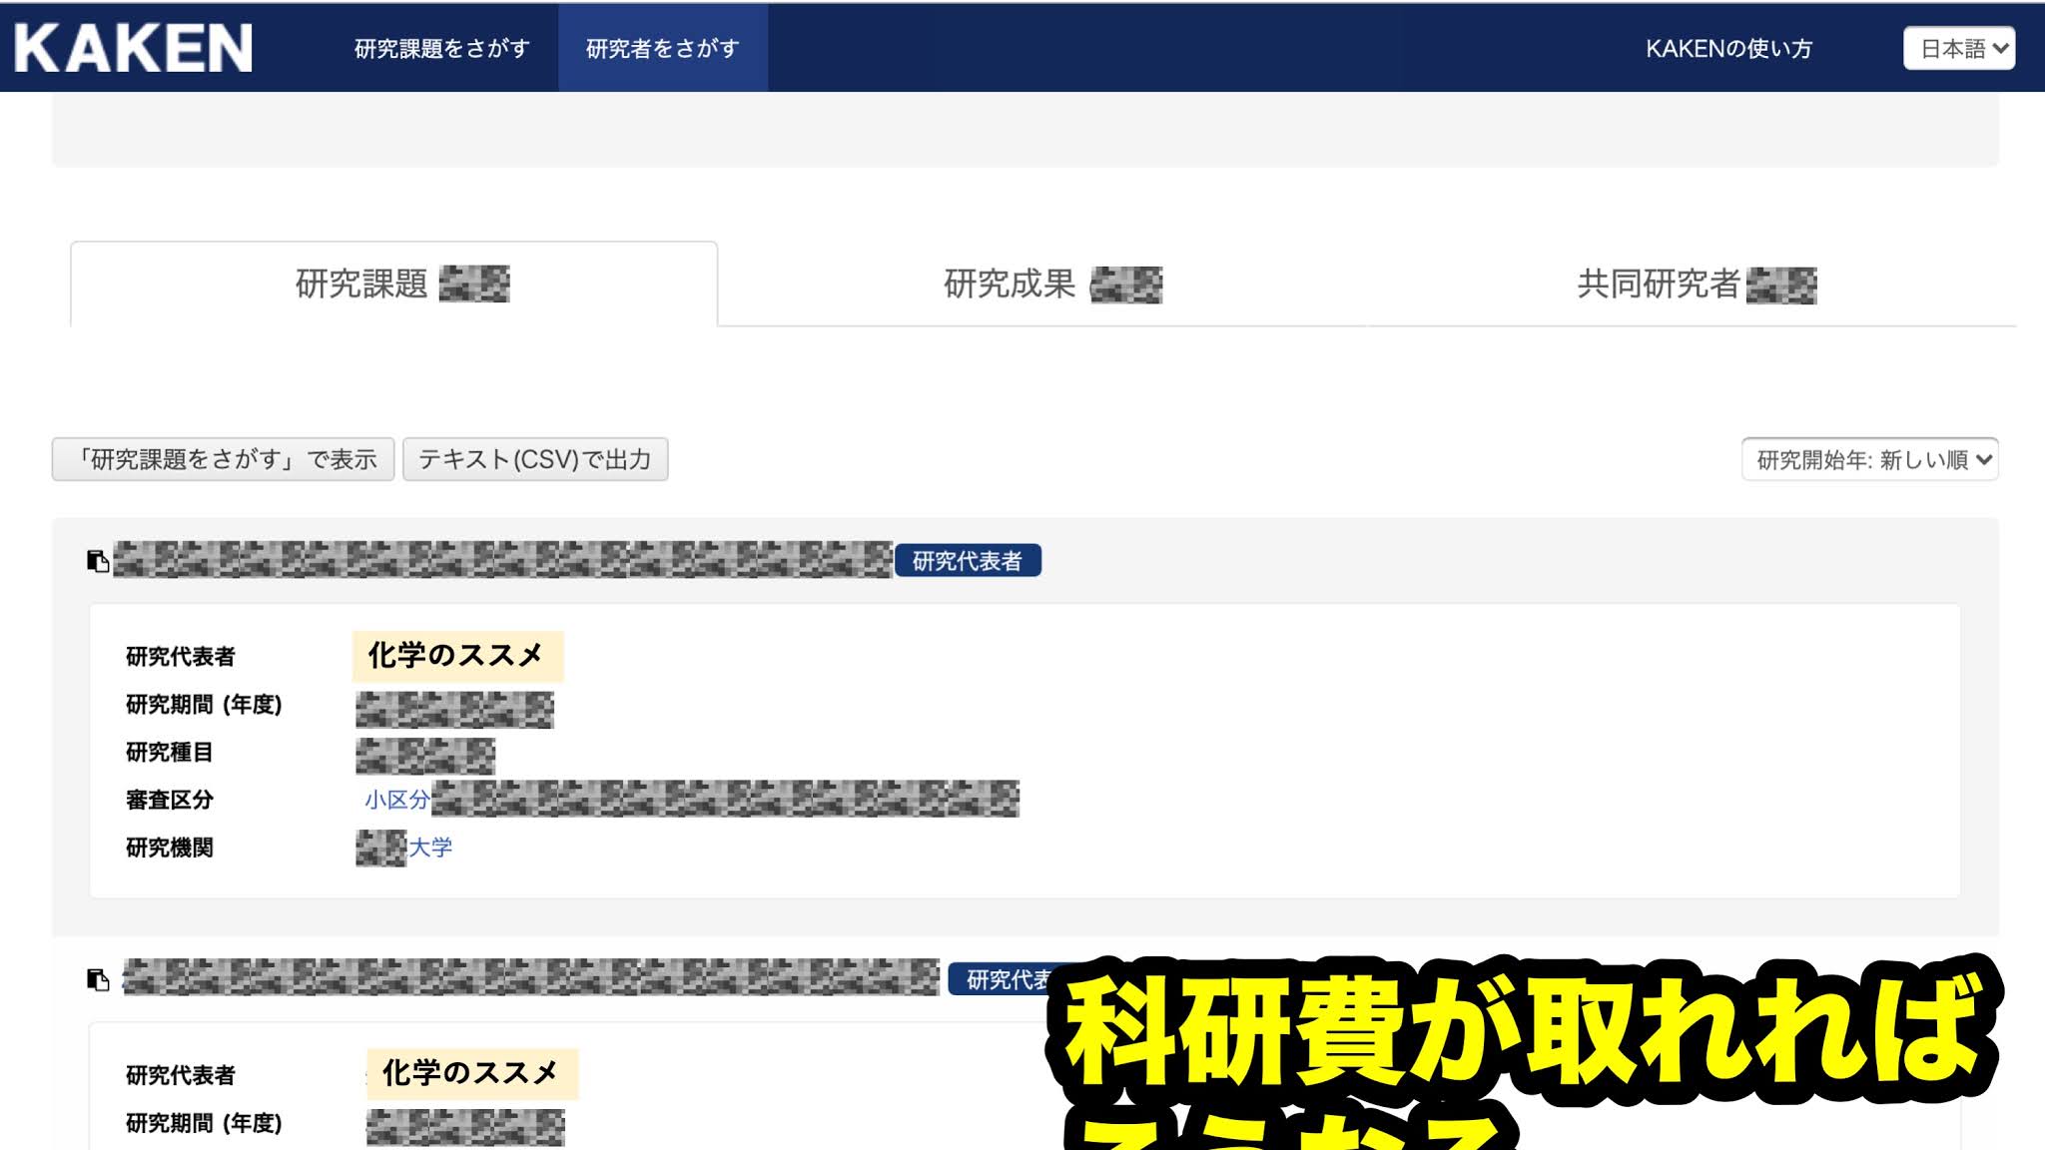The width and height of the screenshot is (2045, 1150).
Task: Click the first blurred project title link
Action: pos(502,560)
